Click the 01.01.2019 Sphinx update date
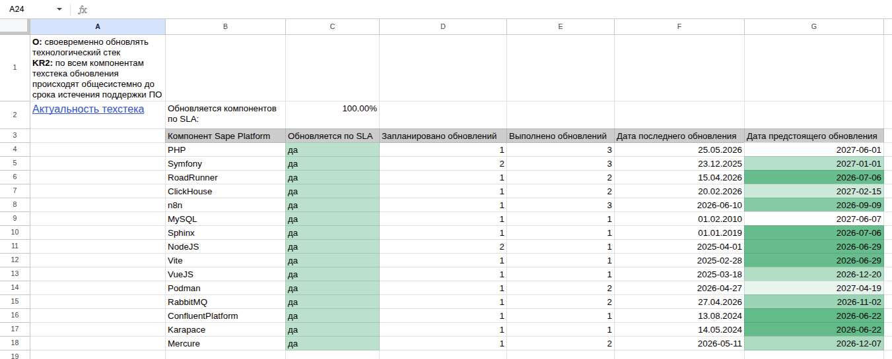Screen dimensions: 892x359 [x=679, y=233]
